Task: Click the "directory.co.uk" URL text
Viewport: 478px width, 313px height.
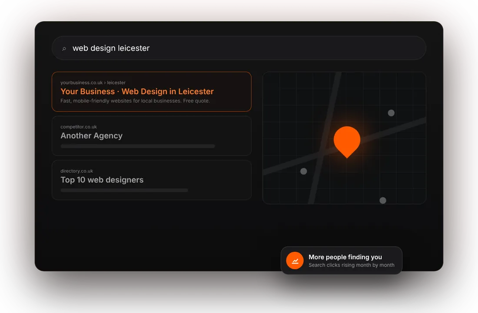Action: click(x=77, y=171)
